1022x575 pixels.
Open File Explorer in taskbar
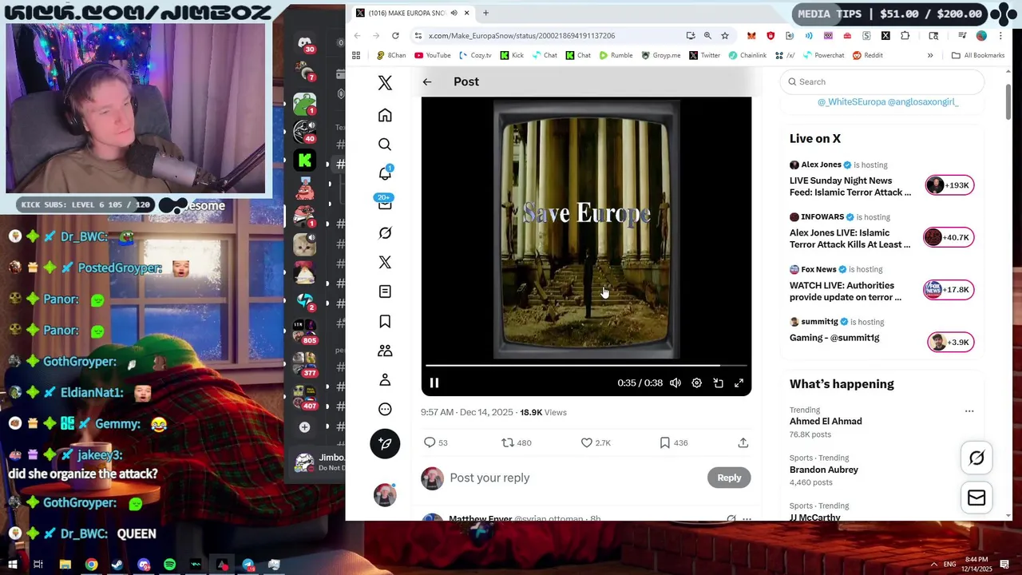pyautogui.click(x=65, y=565)
